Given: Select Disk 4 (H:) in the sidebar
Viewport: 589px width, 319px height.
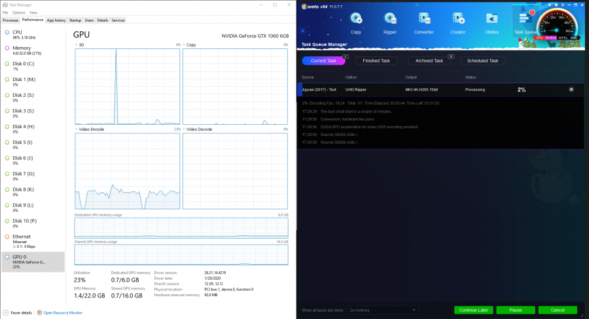Looking at the screenshot, I should [x=33, y=129].
